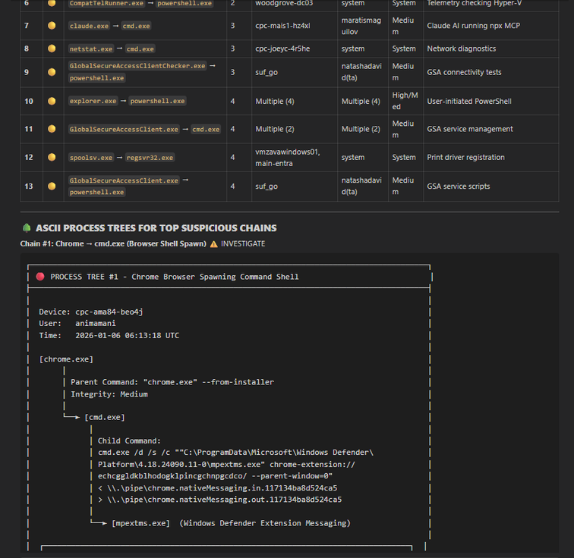Image resolution: width=574 pixels, height=558 pixels.
Task: Click the GlobalSecureAccessClientChecker.exe process tag
Action: [x=137, y=66]
